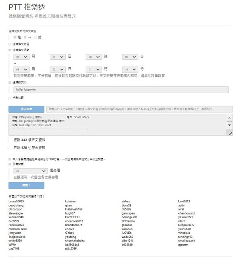Screen dimensions: 243x258
Task: Click the ID field containing fwiller lotterywin
Action: pos(121,89)
